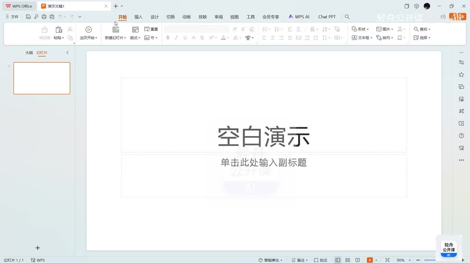Open the help question mark icon in sidebar
Viewport: 470px width, 264px height.
[x=462, y=136]
